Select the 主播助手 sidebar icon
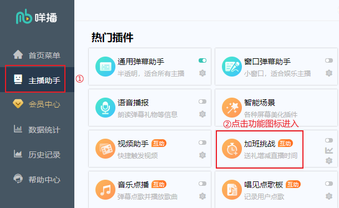 tap(18, 79)
